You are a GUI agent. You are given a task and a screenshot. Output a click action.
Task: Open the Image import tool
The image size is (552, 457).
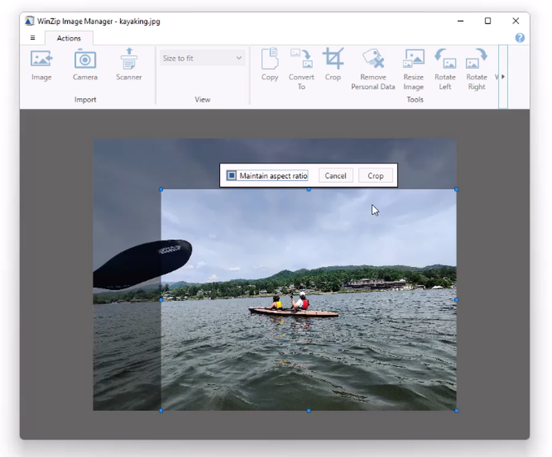click(41, 66)
